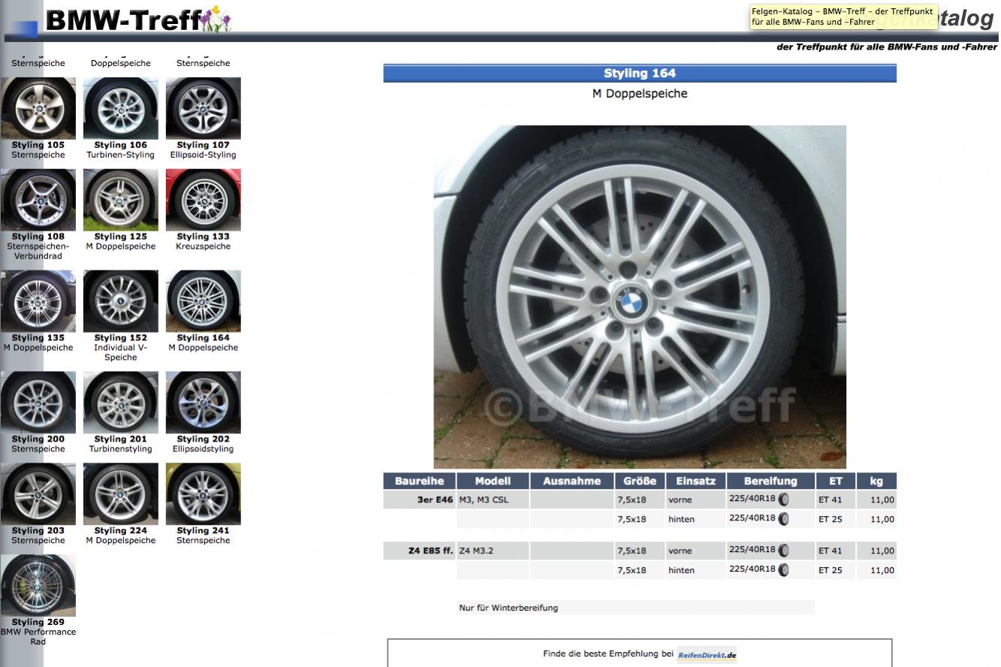Click tire icon in Z4 E85 ff. vorne row
The width and height of the screenshot is (1001, 667).
coord(784,550)
